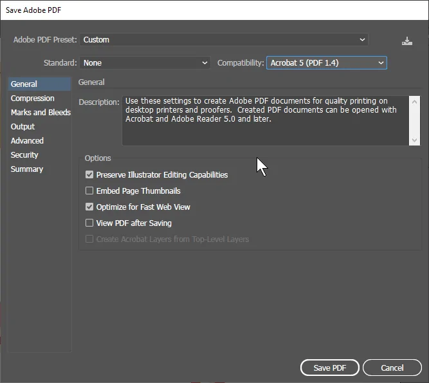Enable View PDF after Saving
The width and height of the screenshot is (429, 383).
[x=90, y=223]
